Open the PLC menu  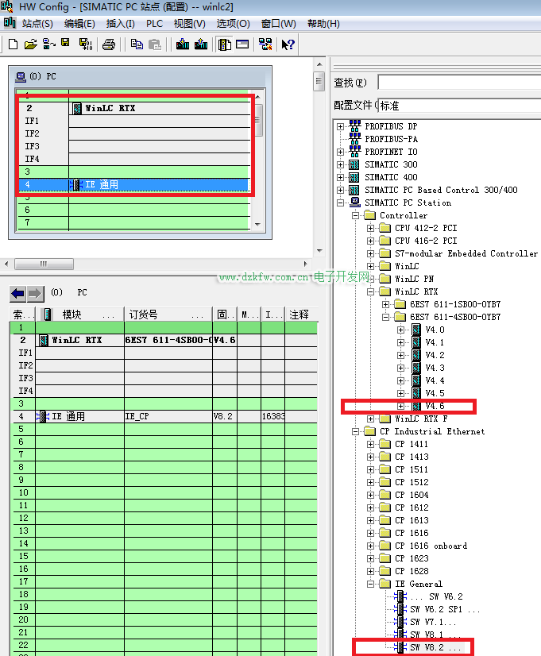coord(154,24)
